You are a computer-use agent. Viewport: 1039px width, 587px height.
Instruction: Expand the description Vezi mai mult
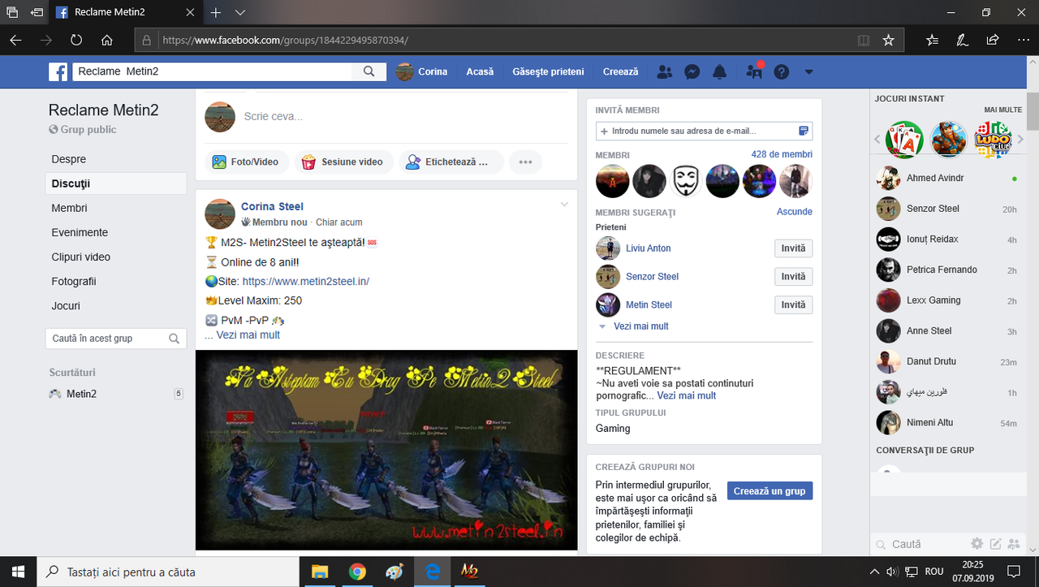click(687, 396)
